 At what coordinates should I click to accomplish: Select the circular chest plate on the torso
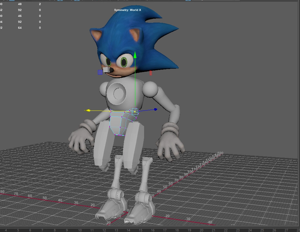coord(118,94)
